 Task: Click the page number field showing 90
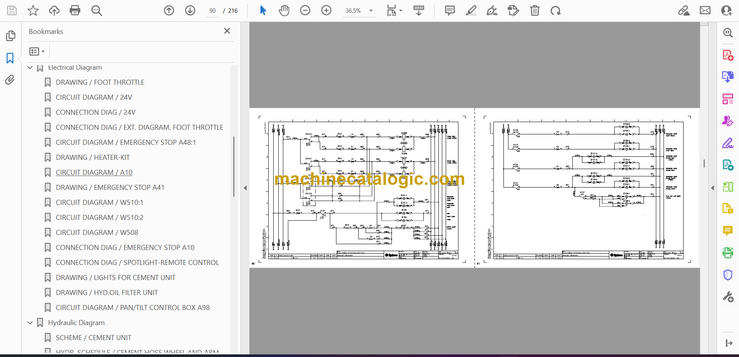[212, 11]
